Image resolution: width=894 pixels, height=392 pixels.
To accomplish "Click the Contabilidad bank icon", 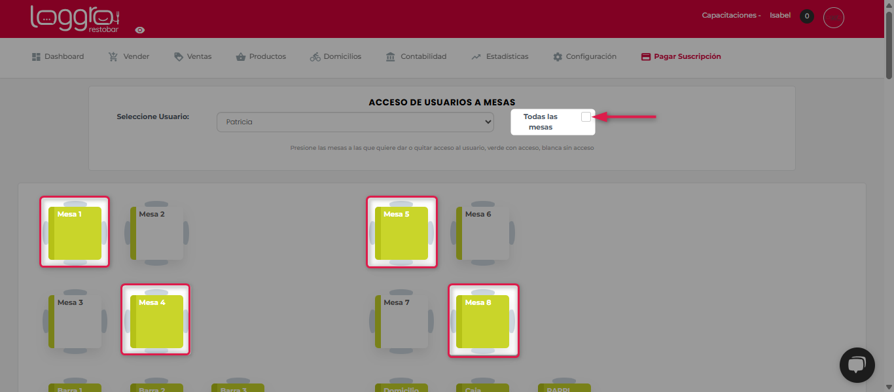I will tap(391, 57).
